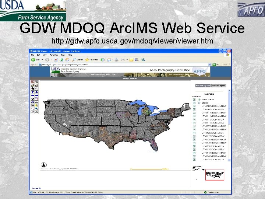Click the browser Mail icon
This screenshot has width=265, height=199.
coord(110,60)
